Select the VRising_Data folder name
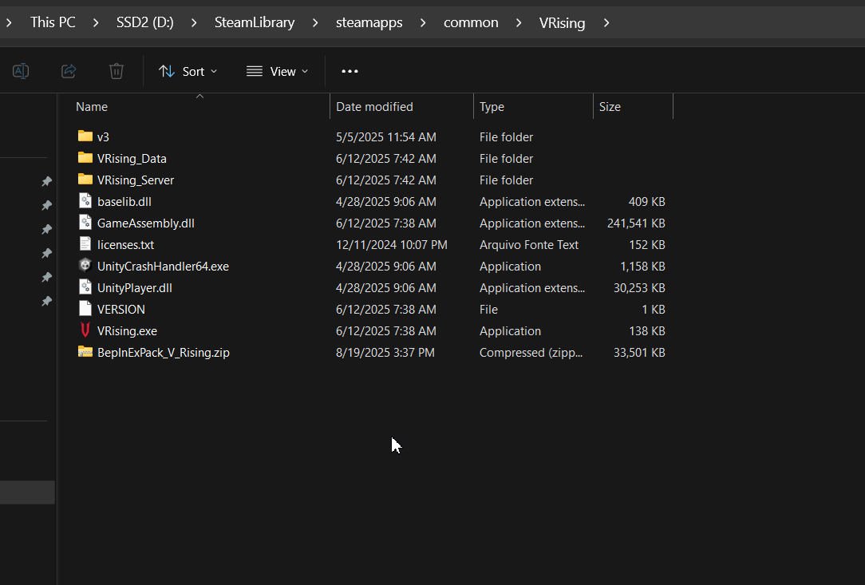The height and width of the screenshot is (585, 865). coord(132,158)
